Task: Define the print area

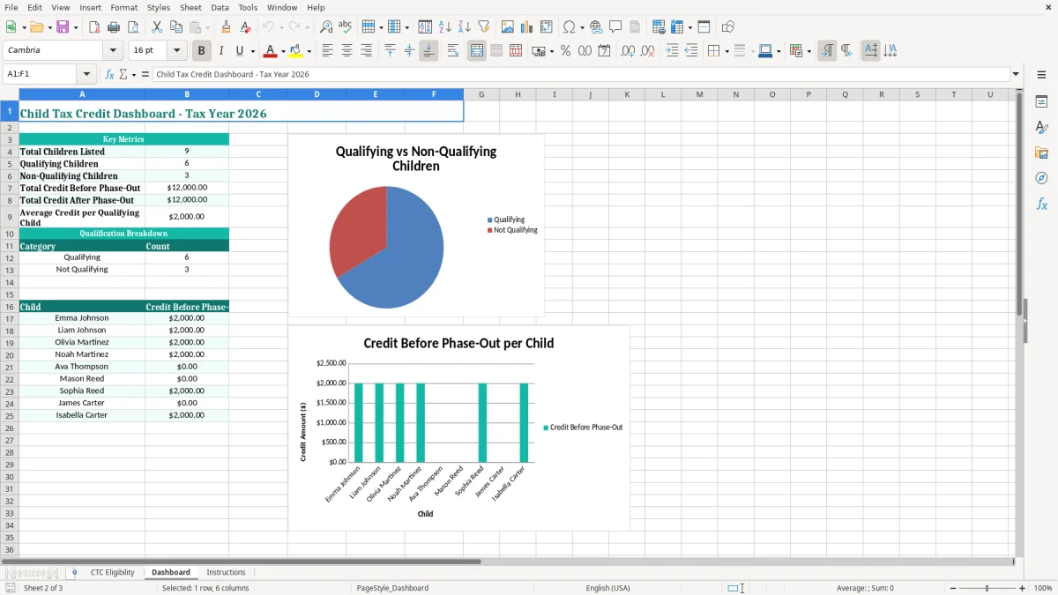Action: coord(659,27)
